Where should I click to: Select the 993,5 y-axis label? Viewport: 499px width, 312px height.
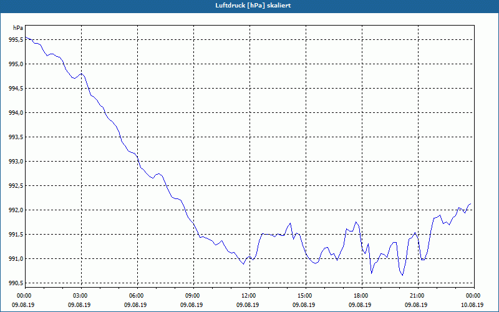coord(16,137)
